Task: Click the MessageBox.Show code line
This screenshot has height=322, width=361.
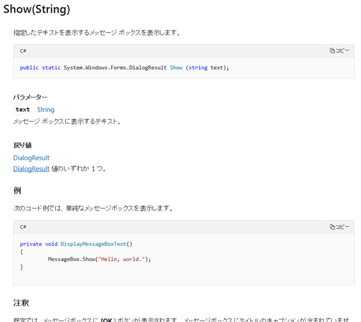Action: coord(99,259)
